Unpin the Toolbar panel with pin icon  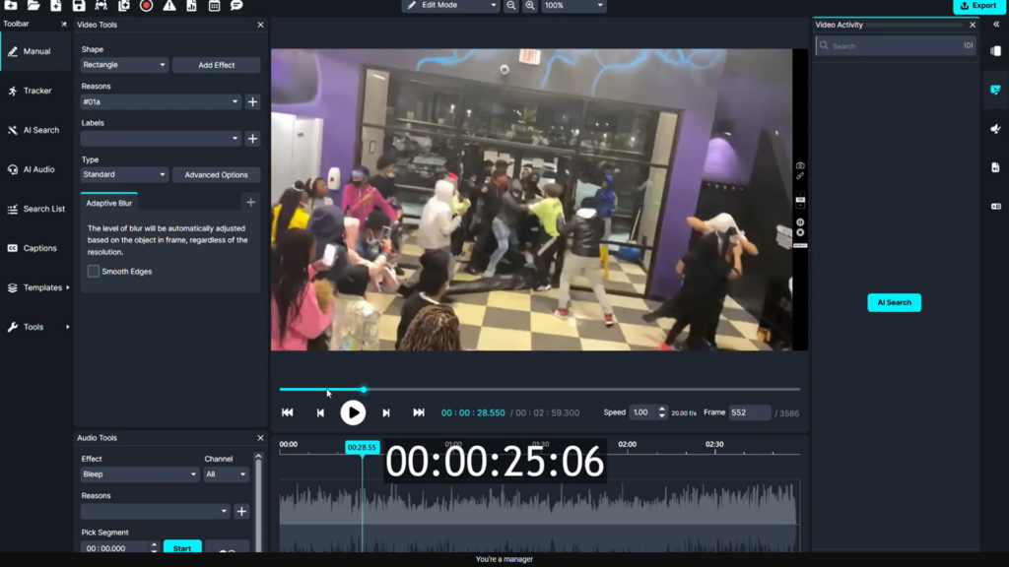point(63,25)
